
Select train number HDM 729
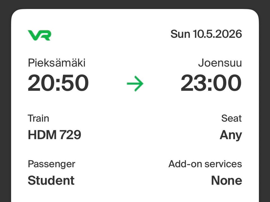[54, 135]
